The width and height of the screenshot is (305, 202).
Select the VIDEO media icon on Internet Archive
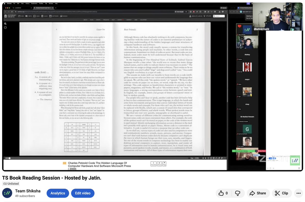coord(36,16)
